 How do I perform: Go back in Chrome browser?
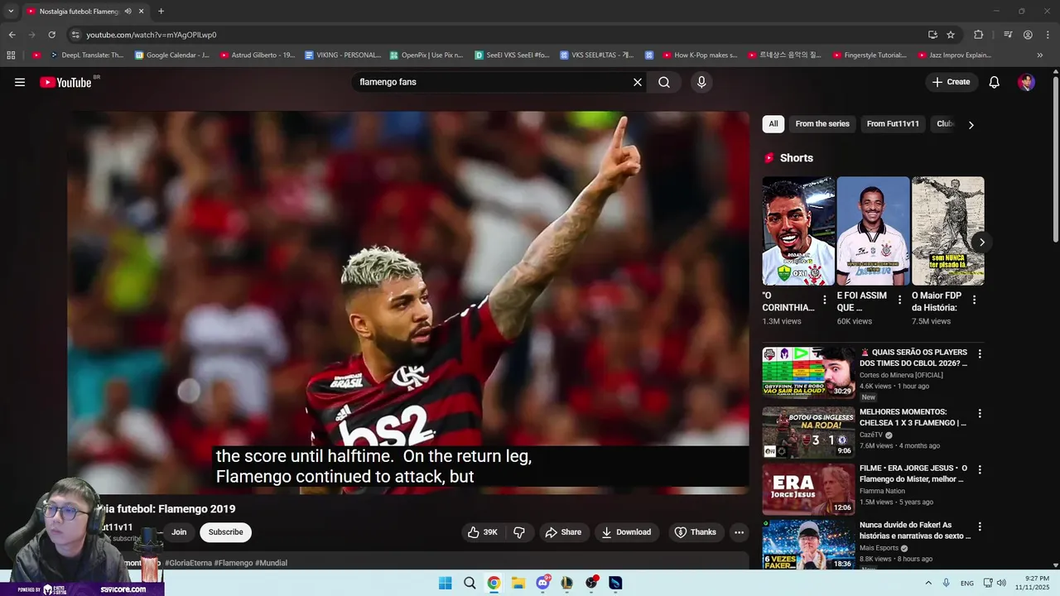[12, 35]
